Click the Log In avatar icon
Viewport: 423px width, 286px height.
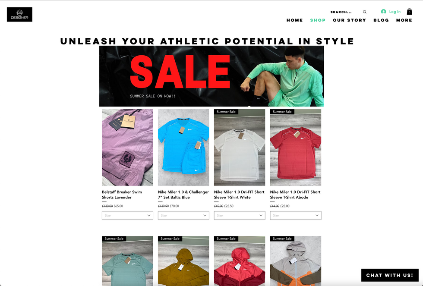pos(383,12)
